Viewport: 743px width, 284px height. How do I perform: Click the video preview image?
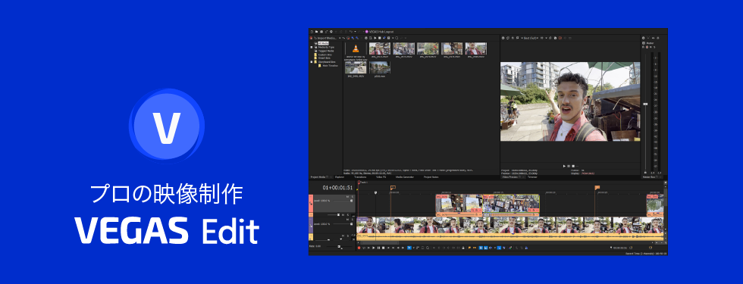pos(570,101)
